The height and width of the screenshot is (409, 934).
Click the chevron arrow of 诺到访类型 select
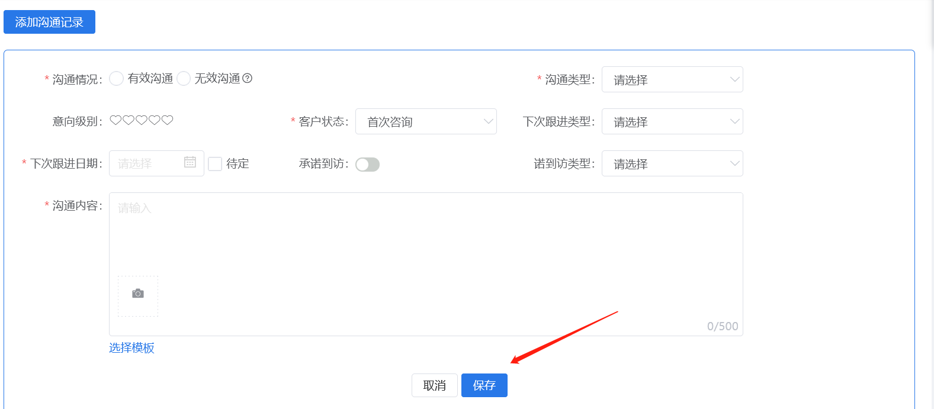735,163
